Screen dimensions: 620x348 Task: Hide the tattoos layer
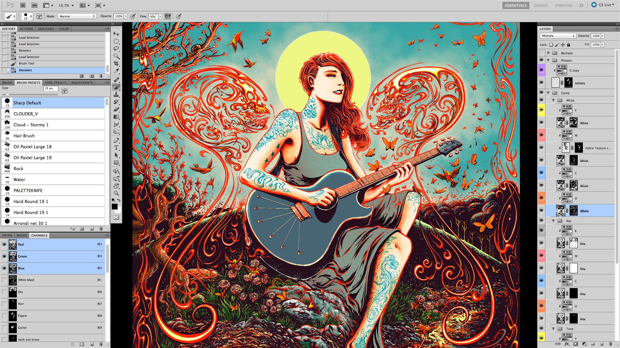pos(541,82)
